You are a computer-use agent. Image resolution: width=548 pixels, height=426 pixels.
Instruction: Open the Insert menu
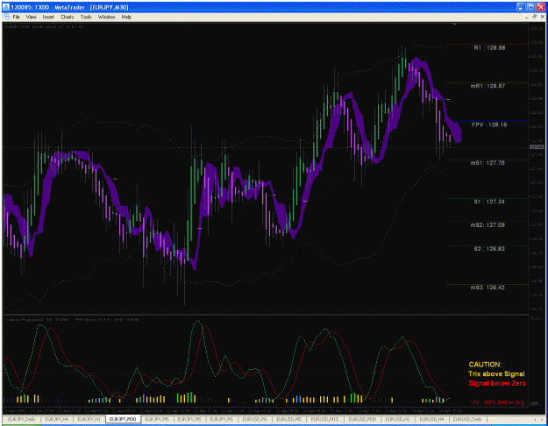pyautogui.click(x=48, y=17)
